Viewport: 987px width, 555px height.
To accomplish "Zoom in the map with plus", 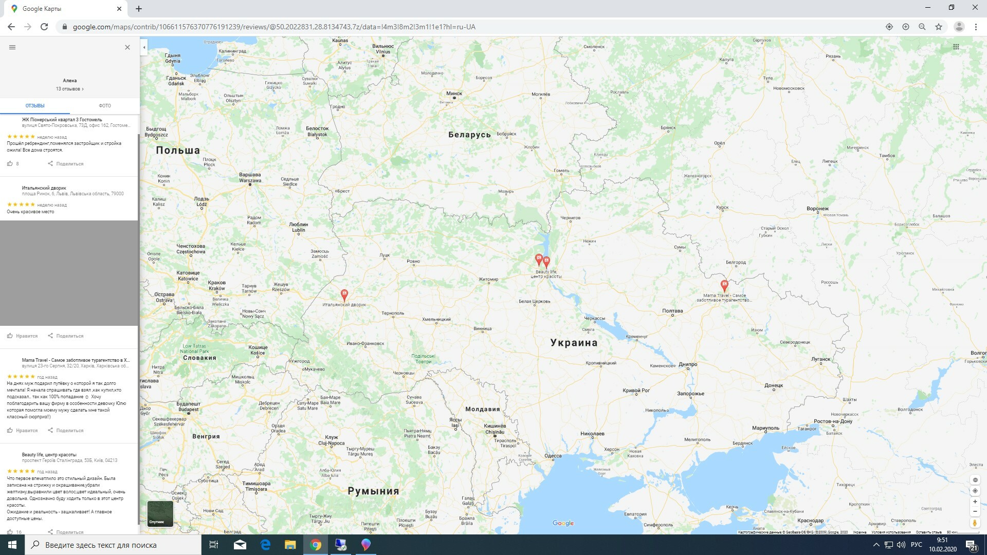I will pyautogui.click(x=975, y=502).
